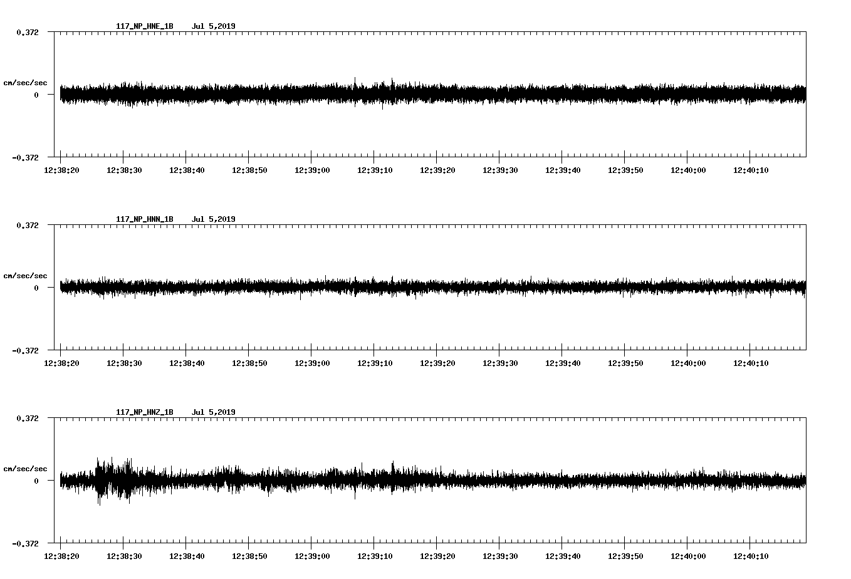
Task: Click 12:39:50 time label under HNN plot
Action: tap(625, 363)
